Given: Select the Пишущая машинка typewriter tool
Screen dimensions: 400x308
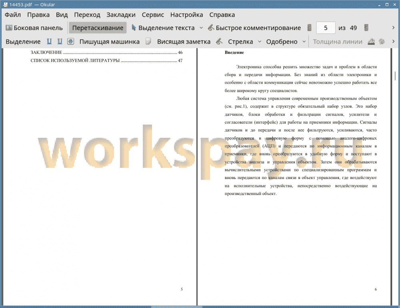Looking at the screenshot, I should click(110, 42).
